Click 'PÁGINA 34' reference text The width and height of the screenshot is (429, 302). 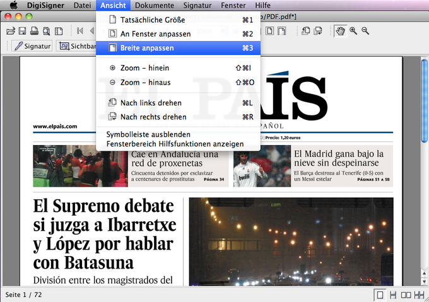coord(214,179)
